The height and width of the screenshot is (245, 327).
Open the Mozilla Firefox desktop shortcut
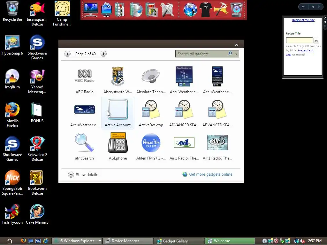(x=12, y=115)
